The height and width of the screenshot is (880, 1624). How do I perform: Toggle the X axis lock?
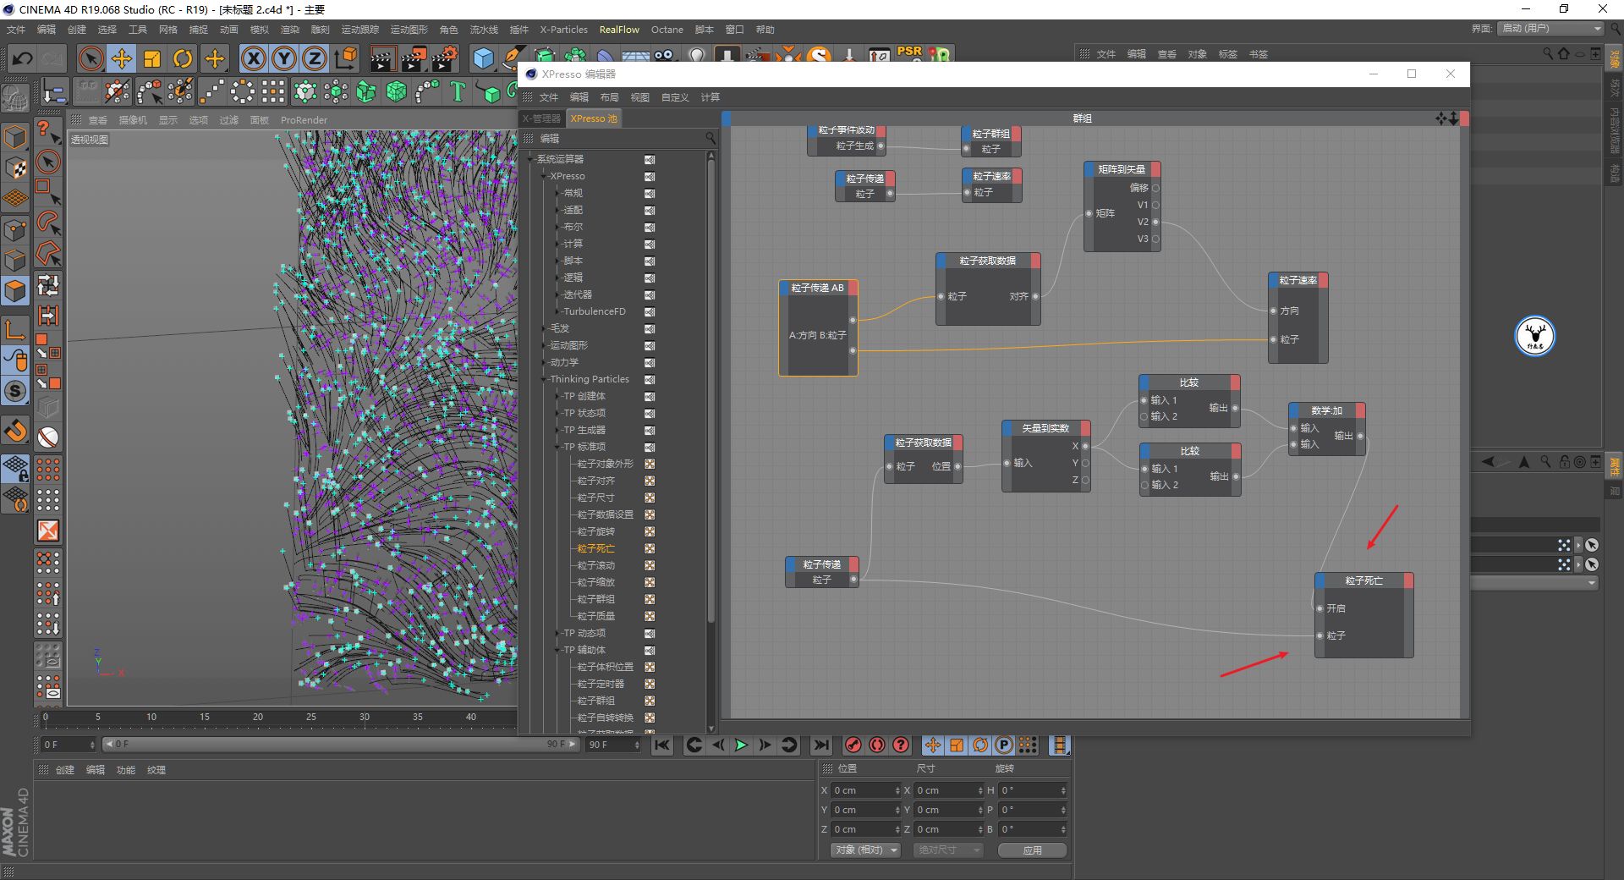pos(254,58)
